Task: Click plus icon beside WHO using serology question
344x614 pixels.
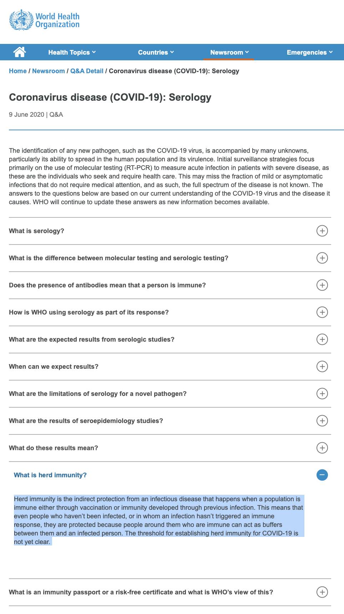Action: coord(322,312)
